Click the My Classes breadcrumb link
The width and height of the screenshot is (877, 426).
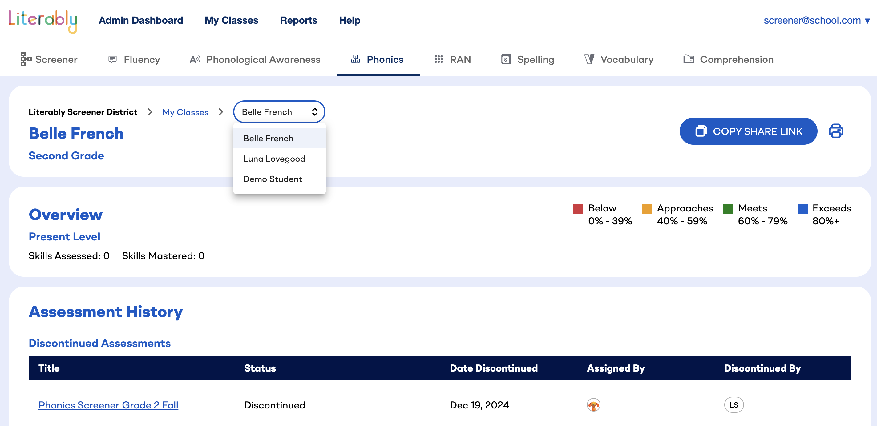[185, 112]
